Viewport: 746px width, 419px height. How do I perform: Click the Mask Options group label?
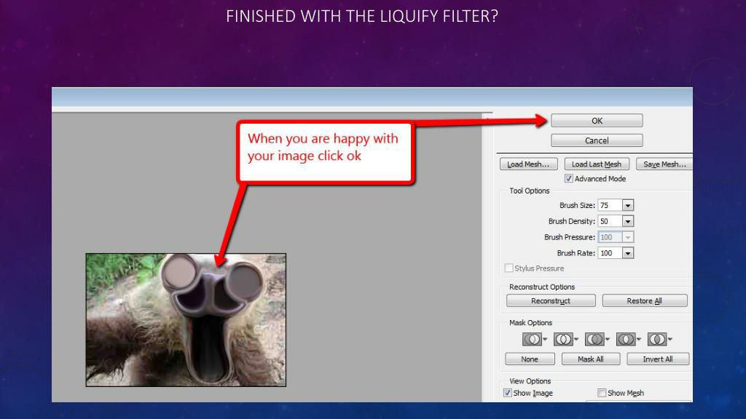[530, 322]
